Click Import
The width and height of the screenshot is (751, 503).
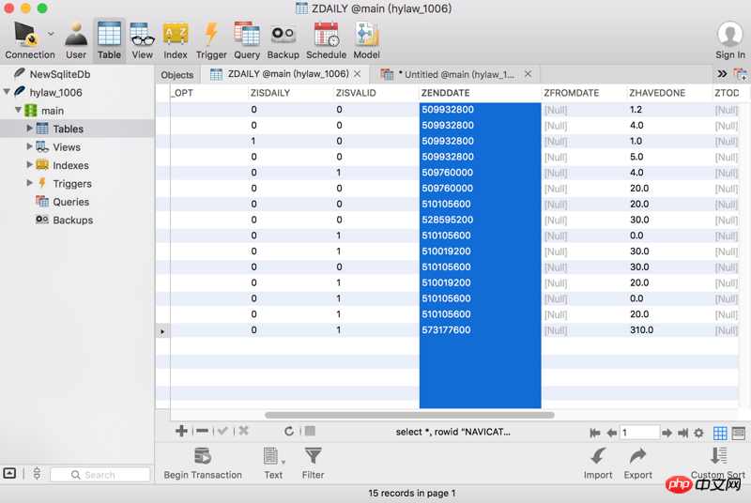pyautogui.click(x=598, y=463)
